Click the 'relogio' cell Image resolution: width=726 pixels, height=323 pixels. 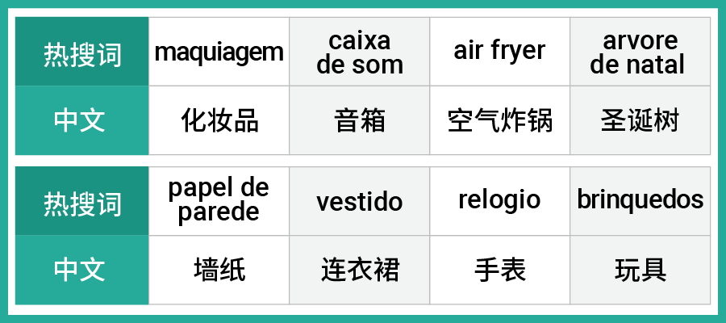click(x=499, y=200)
